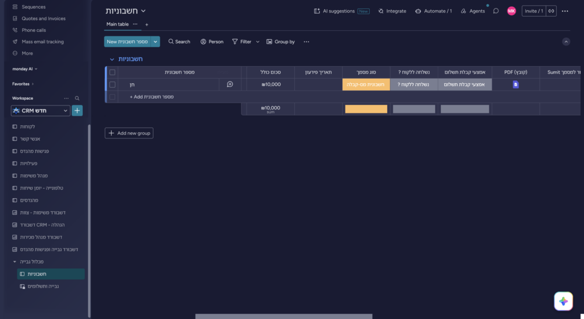The width and height of the screenshot is (584, 319).
Task: Copy board link icon
Action: pyautogui.click(x=551, y=11)
